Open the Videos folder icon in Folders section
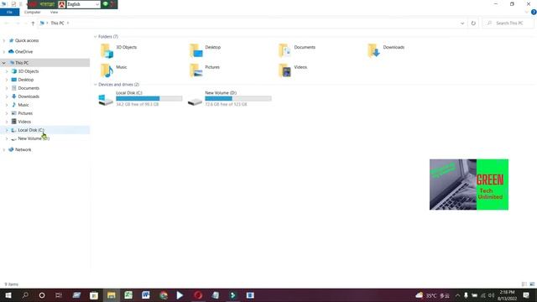The height and width of the screenshot is (302, 537). pos(284,70)
